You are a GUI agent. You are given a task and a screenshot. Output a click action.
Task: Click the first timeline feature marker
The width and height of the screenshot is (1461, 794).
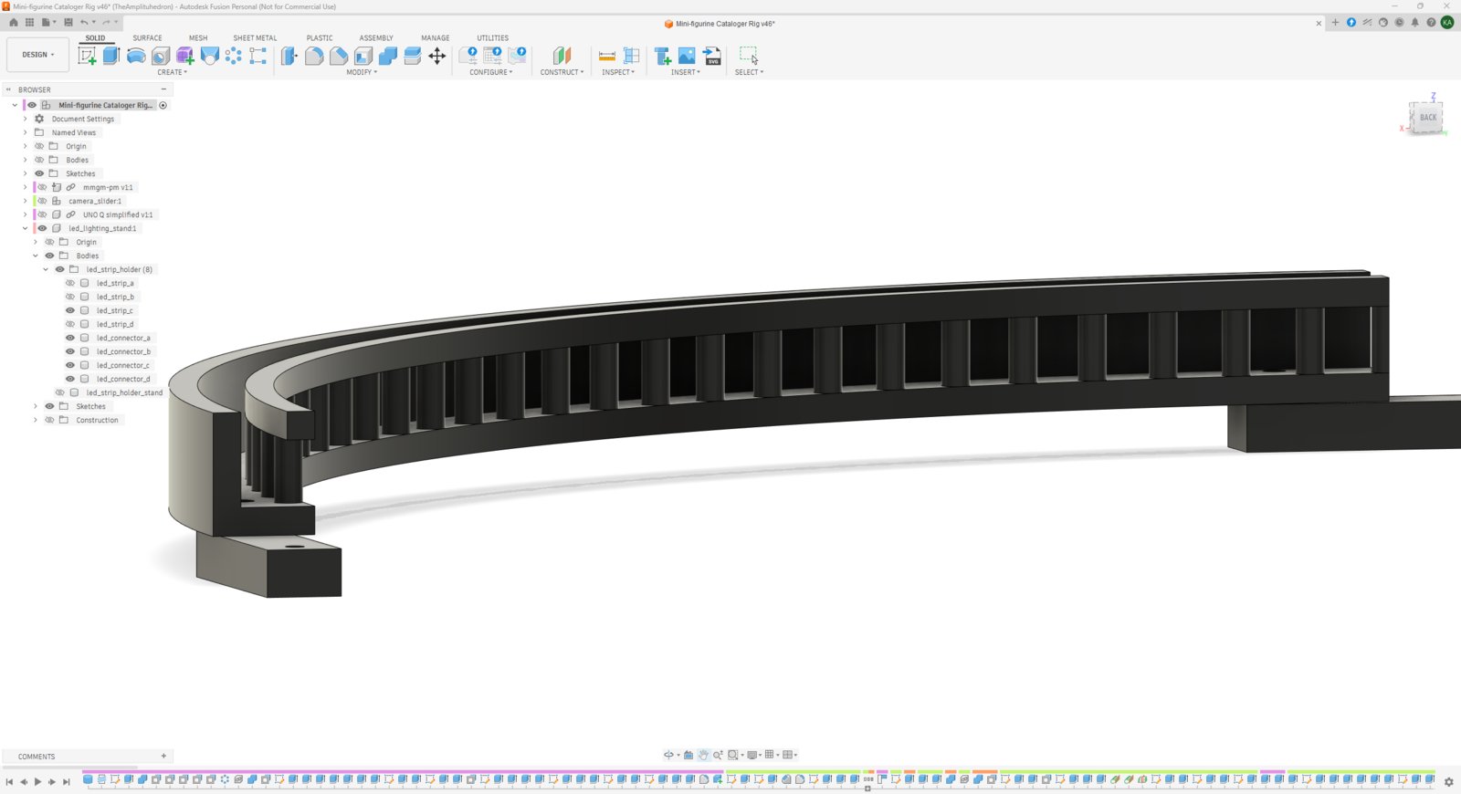(88, 779)
